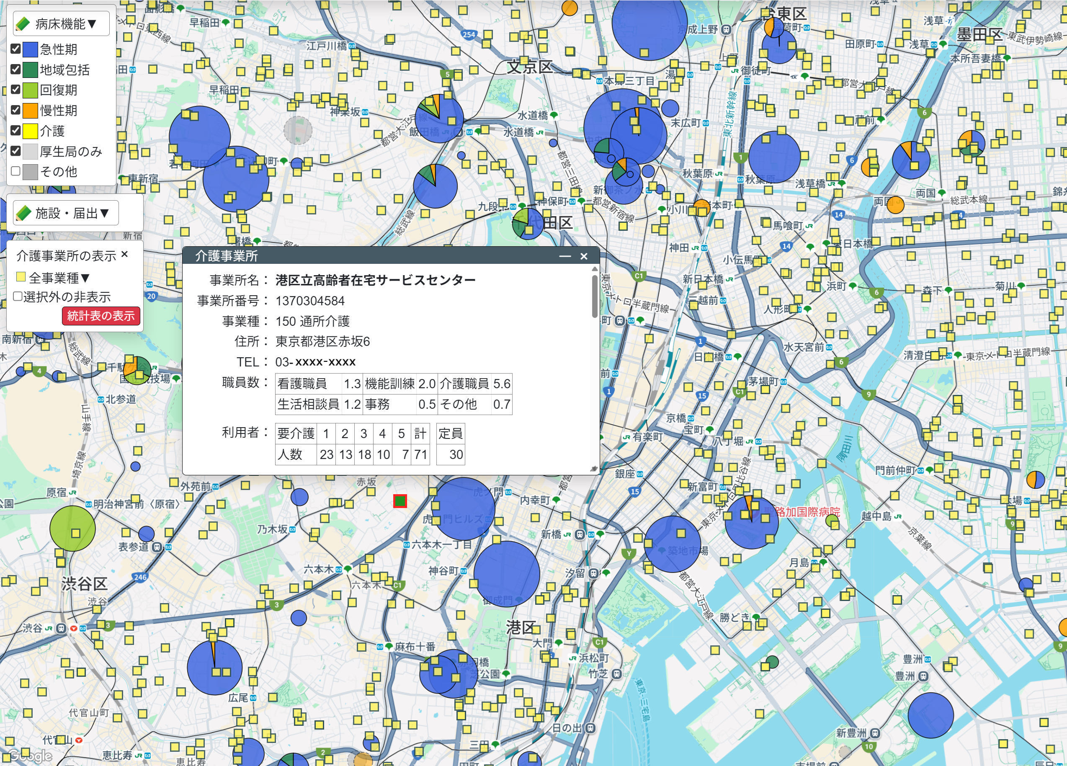Screen dimensions: 1067x766
Task: Open the 施設・届出 dropdown
Action: pyautogui.click(x=65, y=213)
